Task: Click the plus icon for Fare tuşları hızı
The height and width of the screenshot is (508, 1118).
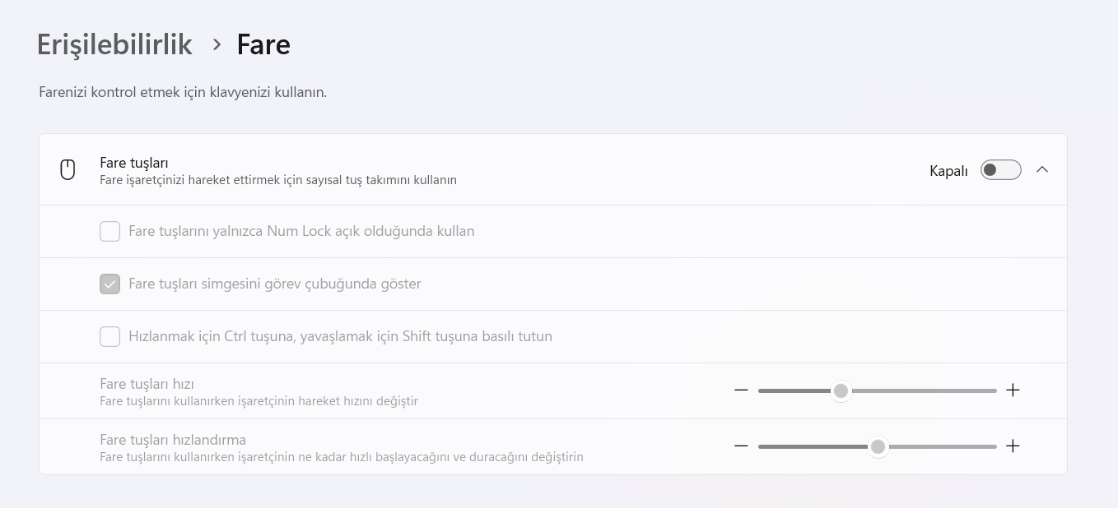Action: pyautogui.click(x=1013, y=390)
